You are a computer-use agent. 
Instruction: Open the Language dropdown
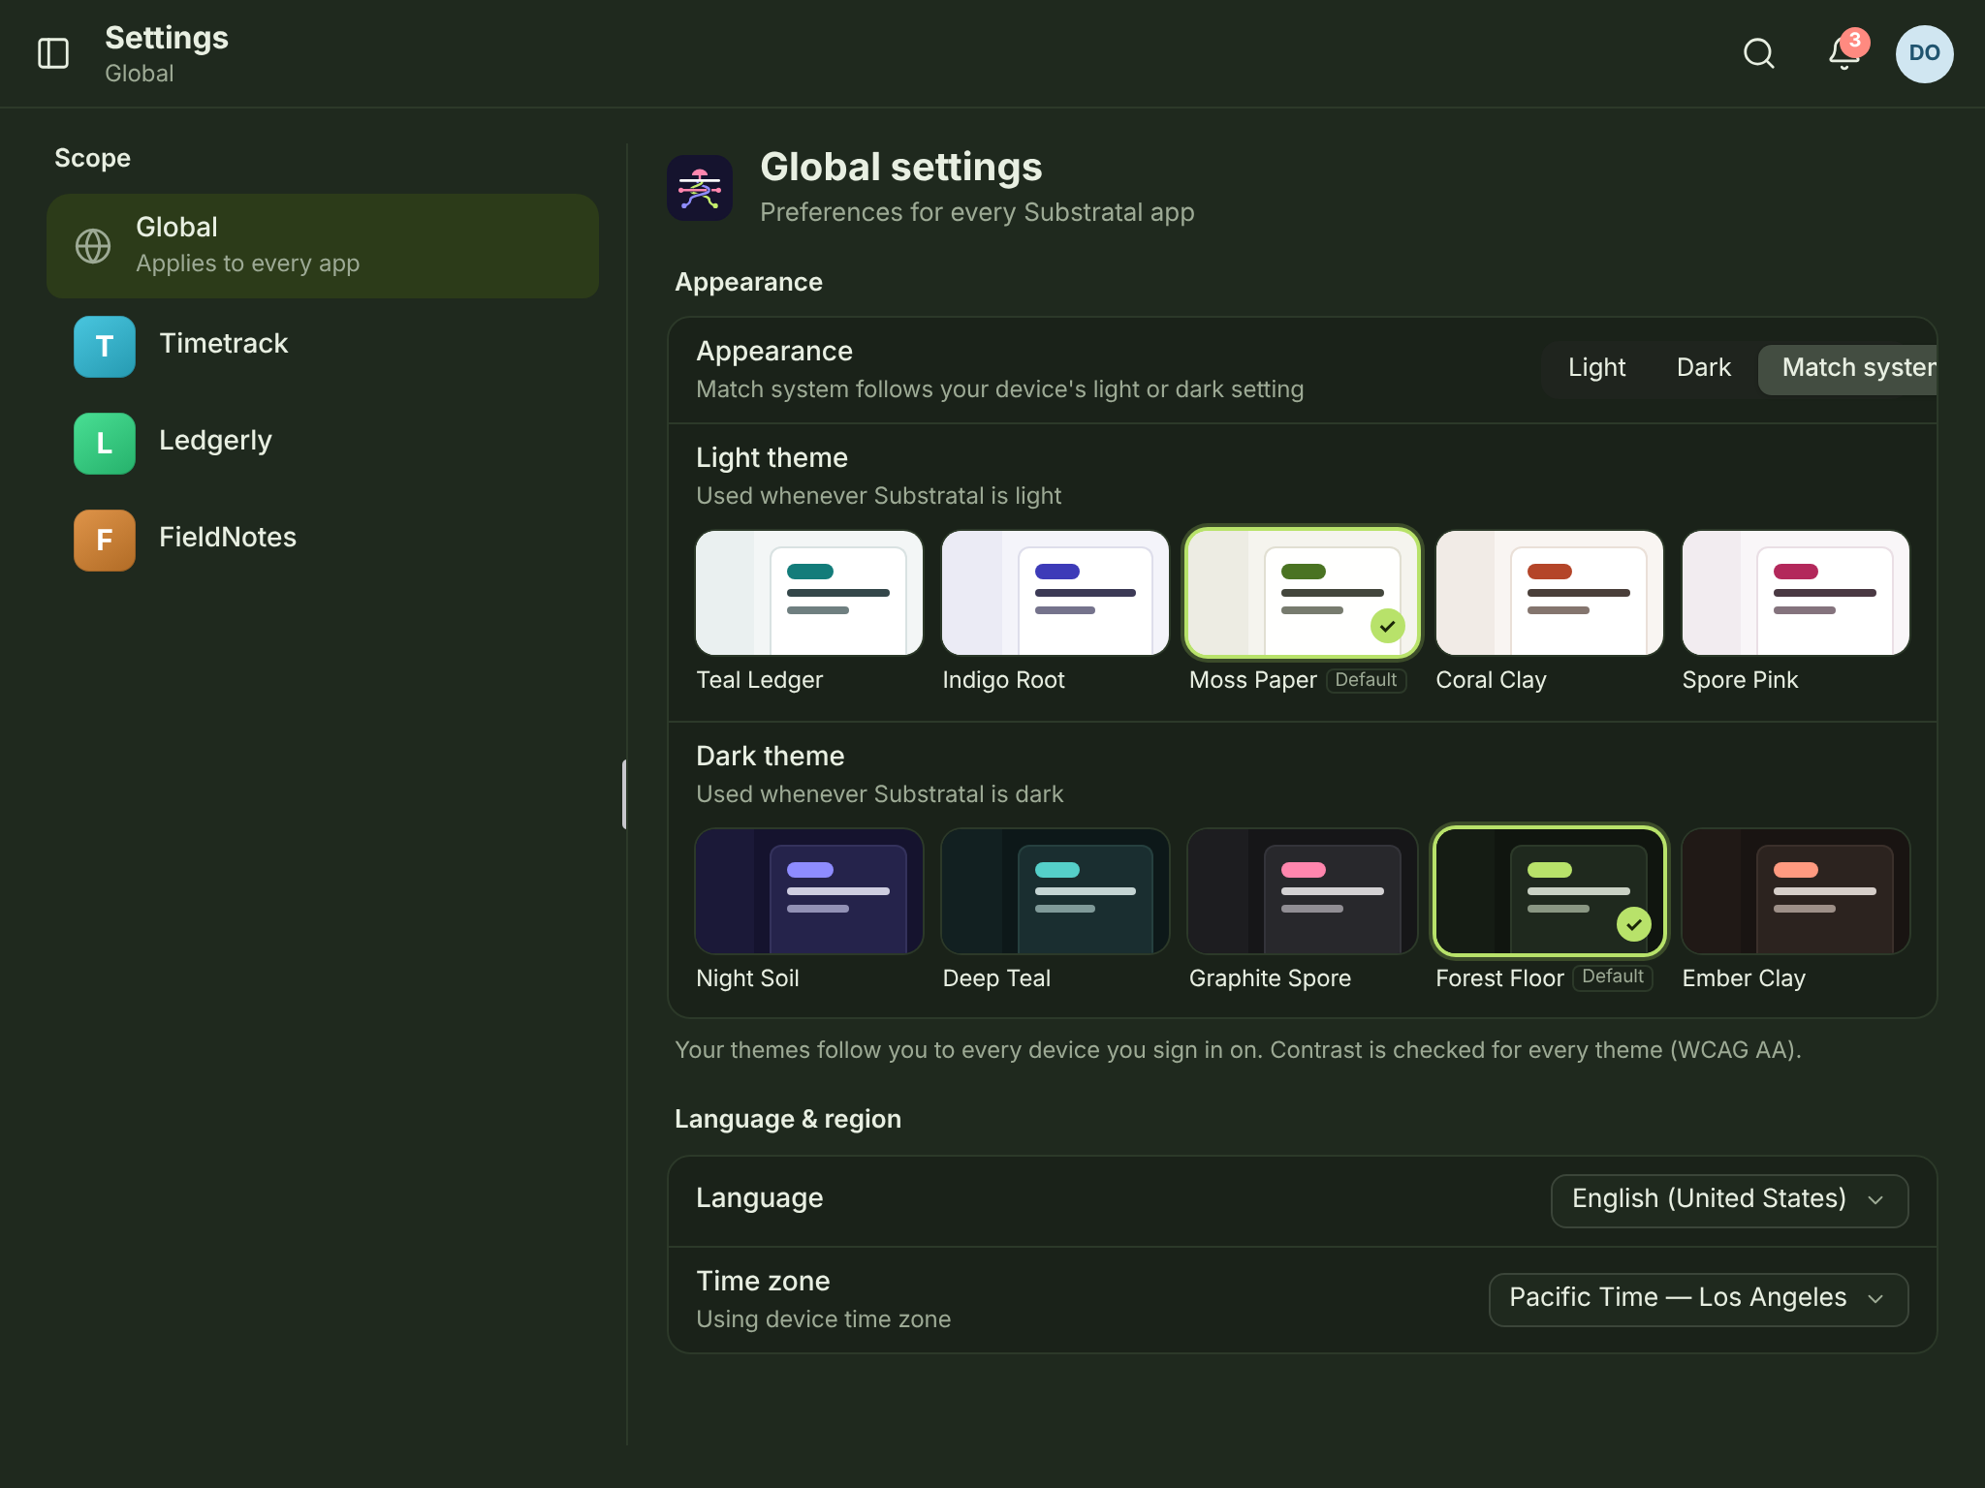tap(1729, 1200)
